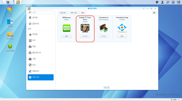The height and width of the screenshot is (101, 182).
Task: Open the sort order icon button
Action: pyautogui.click(x=154, y=13)
